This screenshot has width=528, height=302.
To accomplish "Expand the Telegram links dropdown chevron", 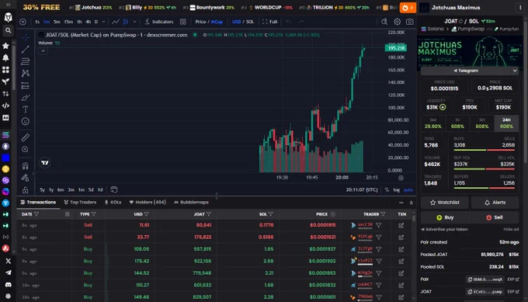I will tap(515, 71).
